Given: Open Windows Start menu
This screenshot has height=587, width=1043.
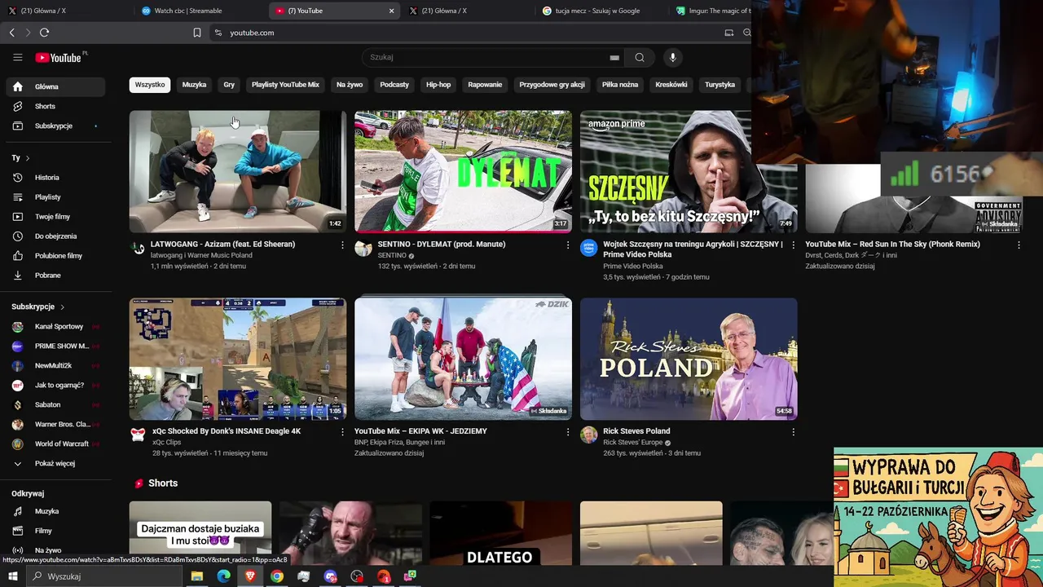Looking at the screenshot, I should [x=13, y=576].
